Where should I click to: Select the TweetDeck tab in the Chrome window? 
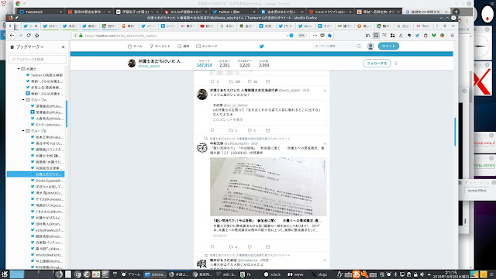pos(40,12)
